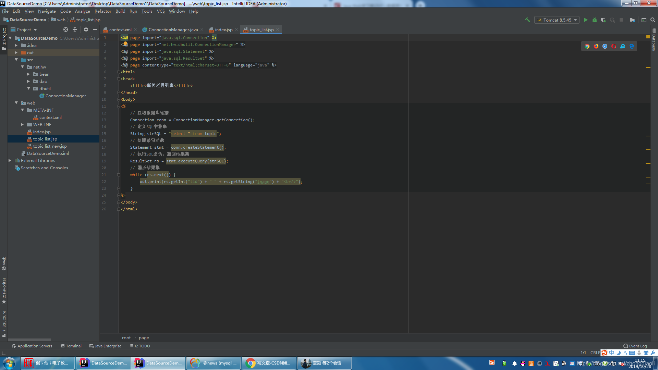Switch to ConnectionManager.java tab
This screenshot has height=370, width=658.
tap(173, 30)
